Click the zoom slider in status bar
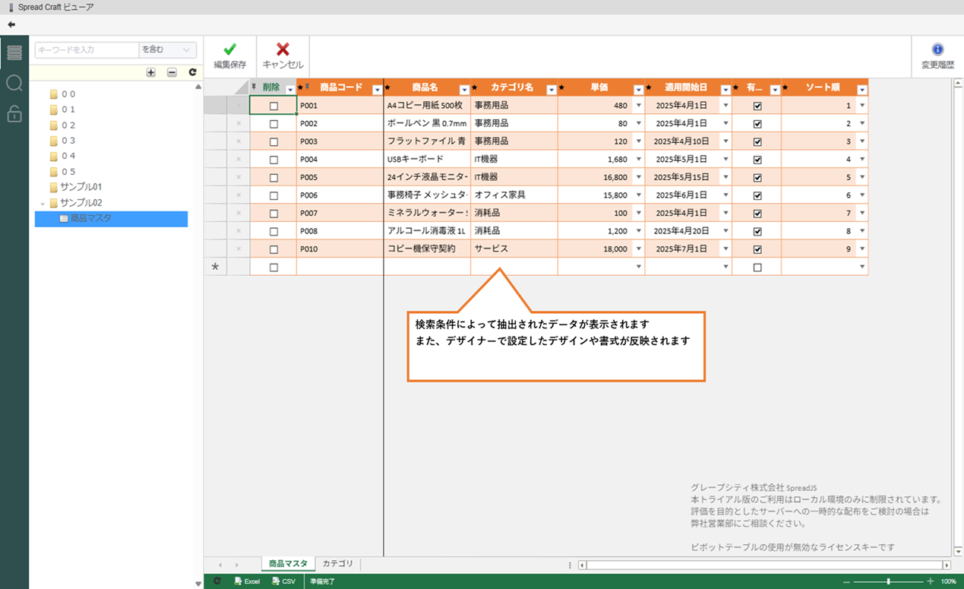Screen dimensions: 964x589 [888, 581]
